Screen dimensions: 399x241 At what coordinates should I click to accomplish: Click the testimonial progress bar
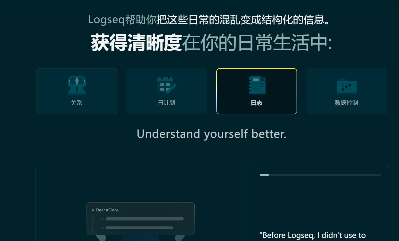click(320, 175)
